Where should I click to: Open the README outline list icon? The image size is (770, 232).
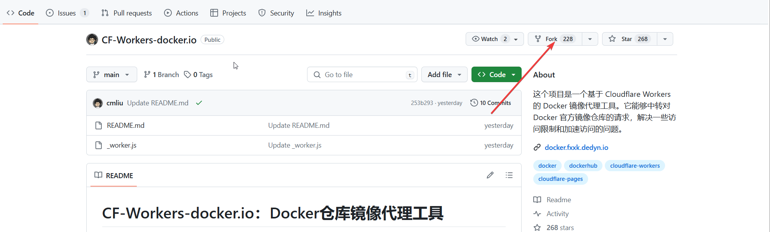509,175
